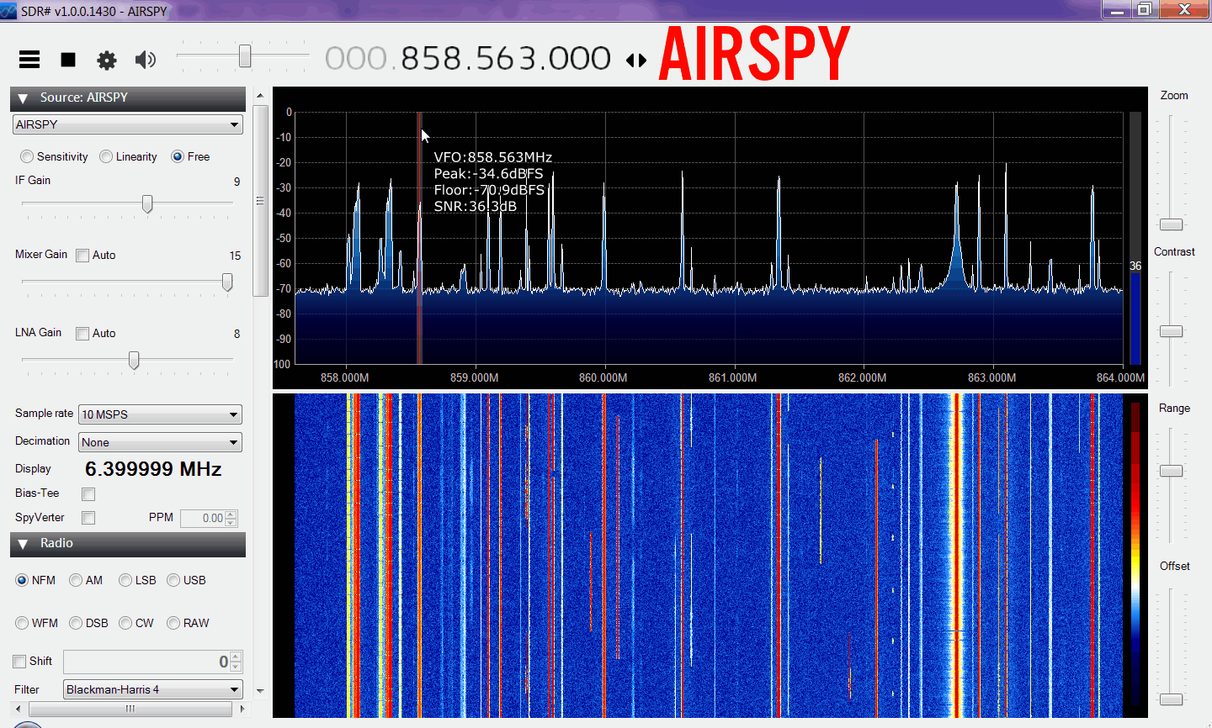
Task: Select WFM demodulation mode
Action: (23, 623)
